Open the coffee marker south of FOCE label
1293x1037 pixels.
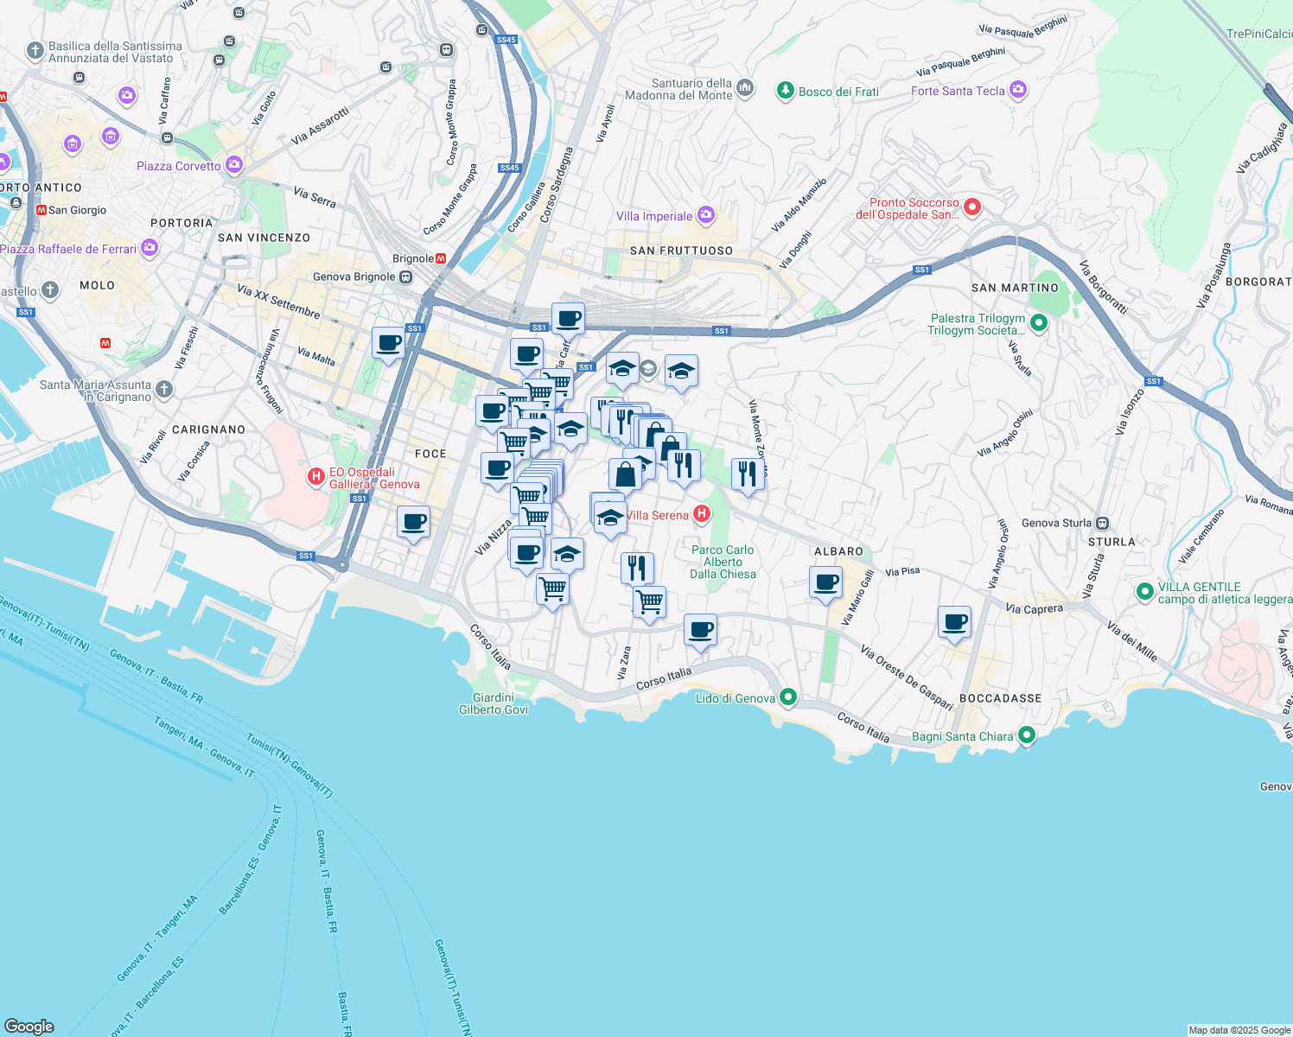tap(413, 523)
